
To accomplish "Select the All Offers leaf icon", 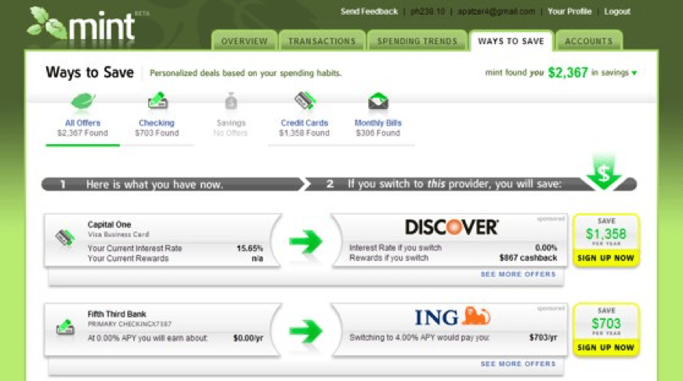I will click(x=82, y=102).
